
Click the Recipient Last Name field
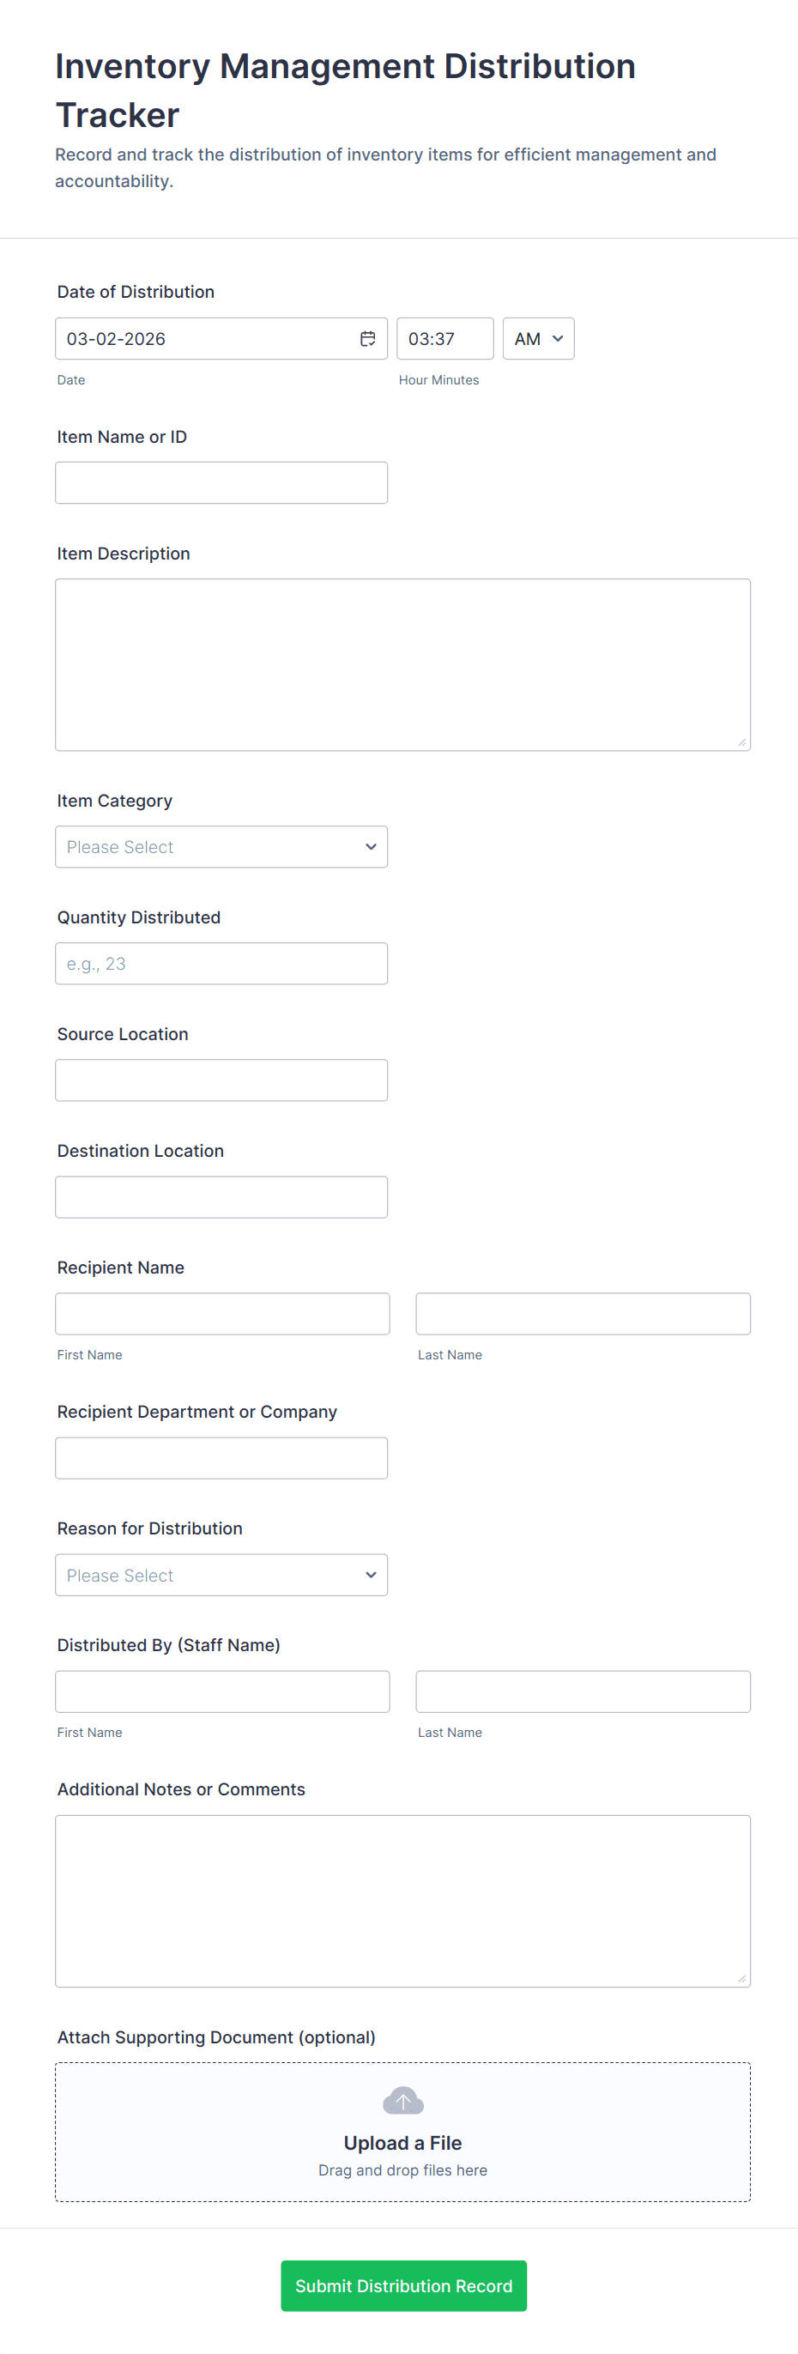pos(583,1313)
